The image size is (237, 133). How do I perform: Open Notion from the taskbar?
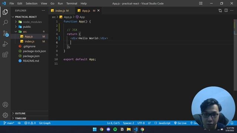pos(122,129)
